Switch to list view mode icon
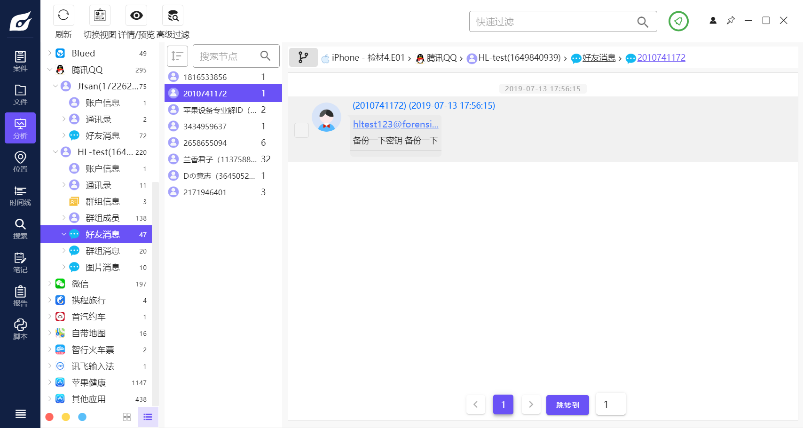The width and height of the screenshot is (803, 428). tap(148, 417)
